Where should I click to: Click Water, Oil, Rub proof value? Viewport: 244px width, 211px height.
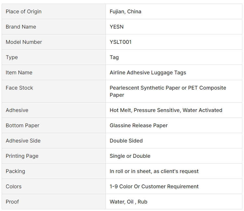click(128, 202)
